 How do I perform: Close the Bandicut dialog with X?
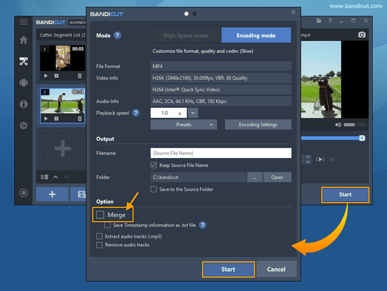point(293,12)
